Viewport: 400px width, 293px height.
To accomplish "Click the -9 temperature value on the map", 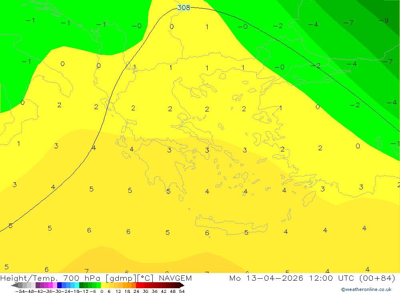I will (384, 20).
